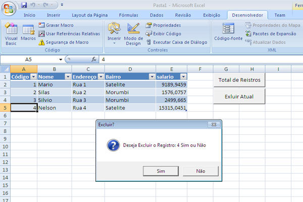This screenshot has height=202, width=303.
Task: Open the Inserir controls gallery
Action: (114, 33)
